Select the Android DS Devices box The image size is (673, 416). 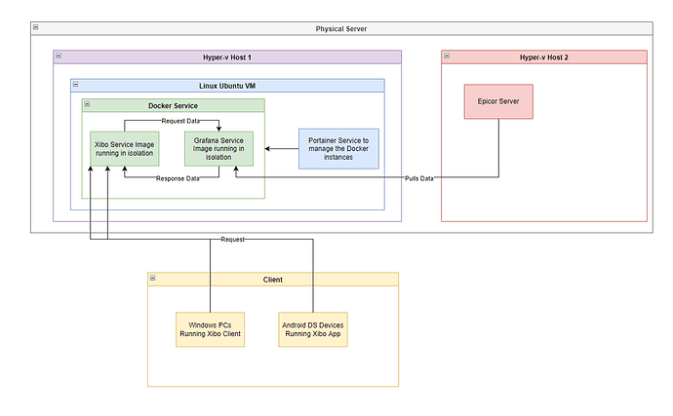[313, 329]
